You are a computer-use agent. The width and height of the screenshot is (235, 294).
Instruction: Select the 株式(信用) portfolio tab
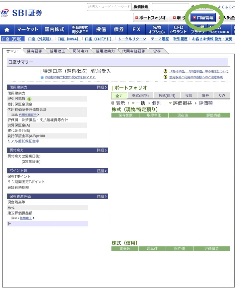tap(167, 96)
